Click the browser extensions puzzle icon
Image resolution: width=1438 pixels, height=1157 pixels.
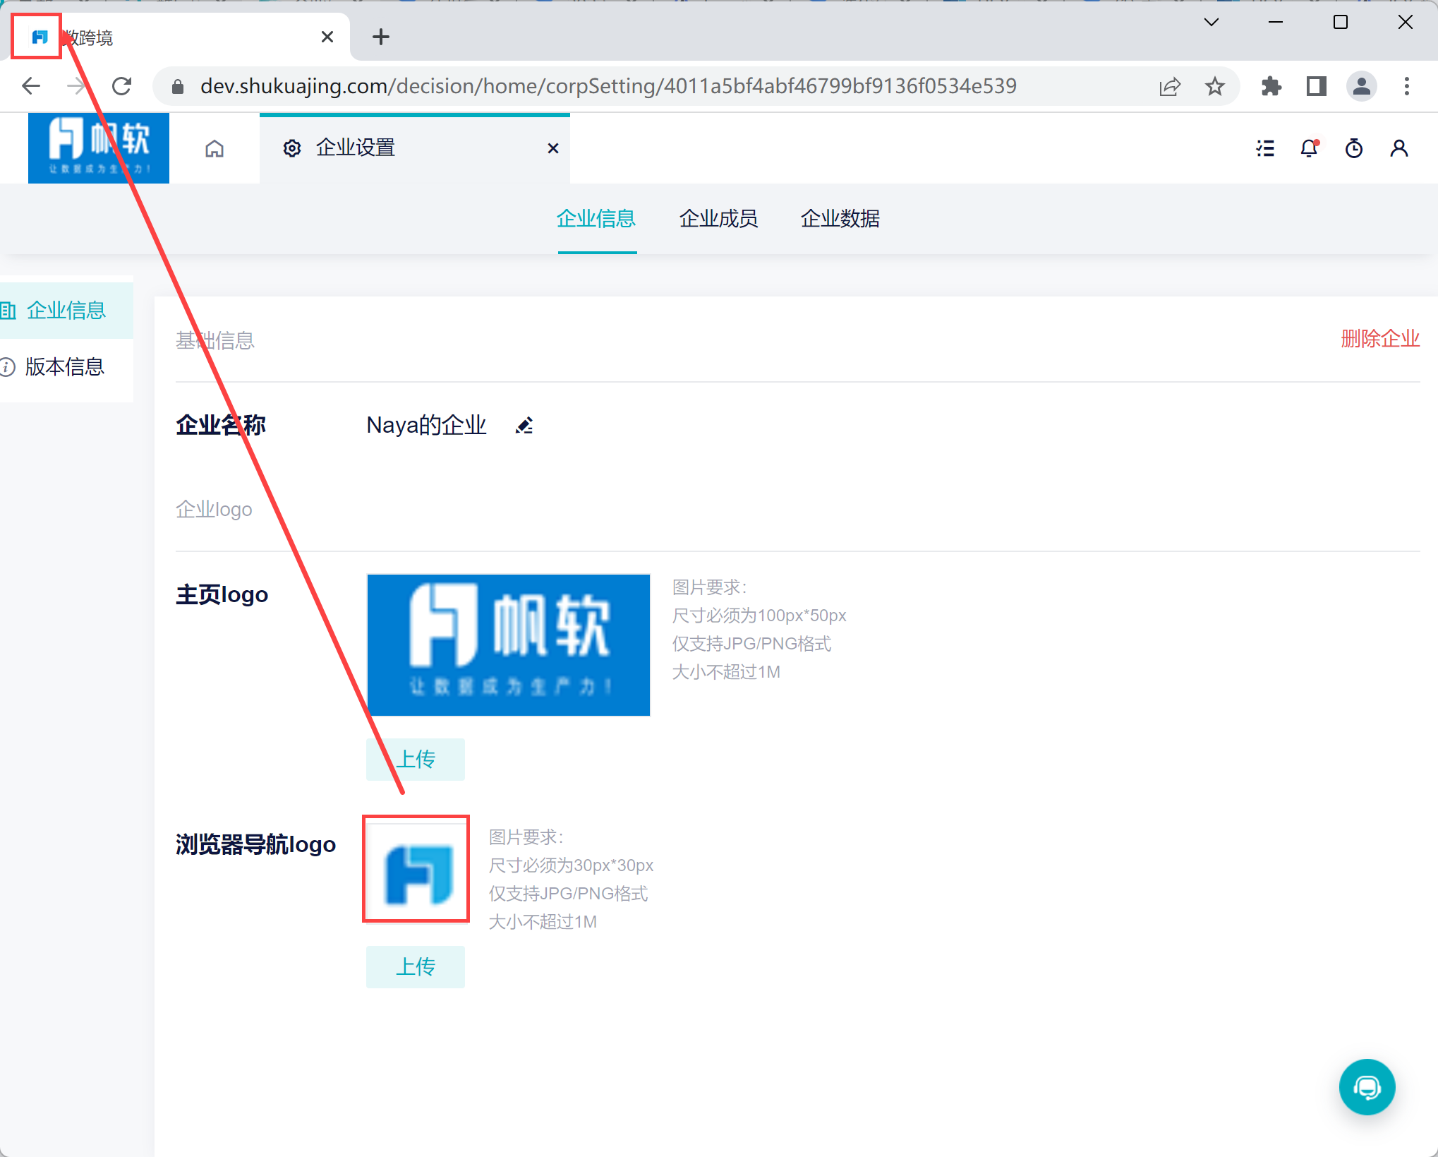pyautogui.click(x=1271, y=86)
